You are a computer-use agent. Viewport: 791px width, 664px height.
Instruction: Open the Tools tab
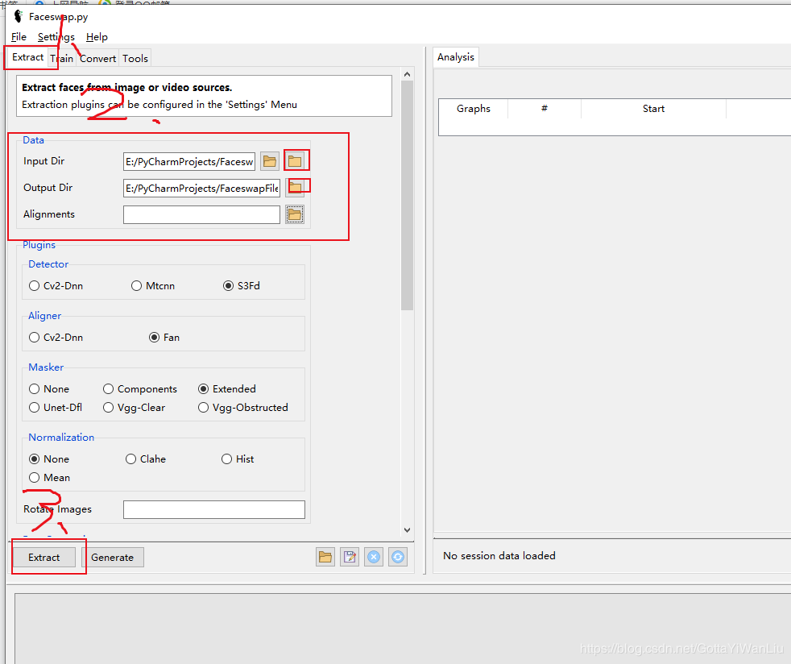[x=135, y=59]
